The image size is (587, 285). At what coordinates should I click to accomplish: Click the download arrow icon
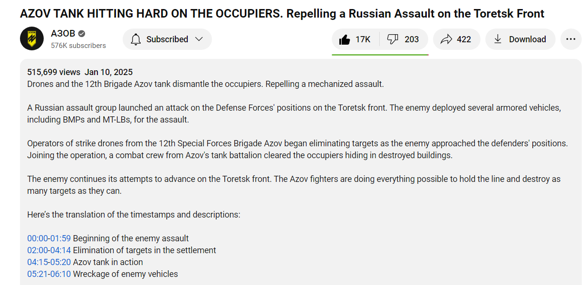[x=498, y=39]
